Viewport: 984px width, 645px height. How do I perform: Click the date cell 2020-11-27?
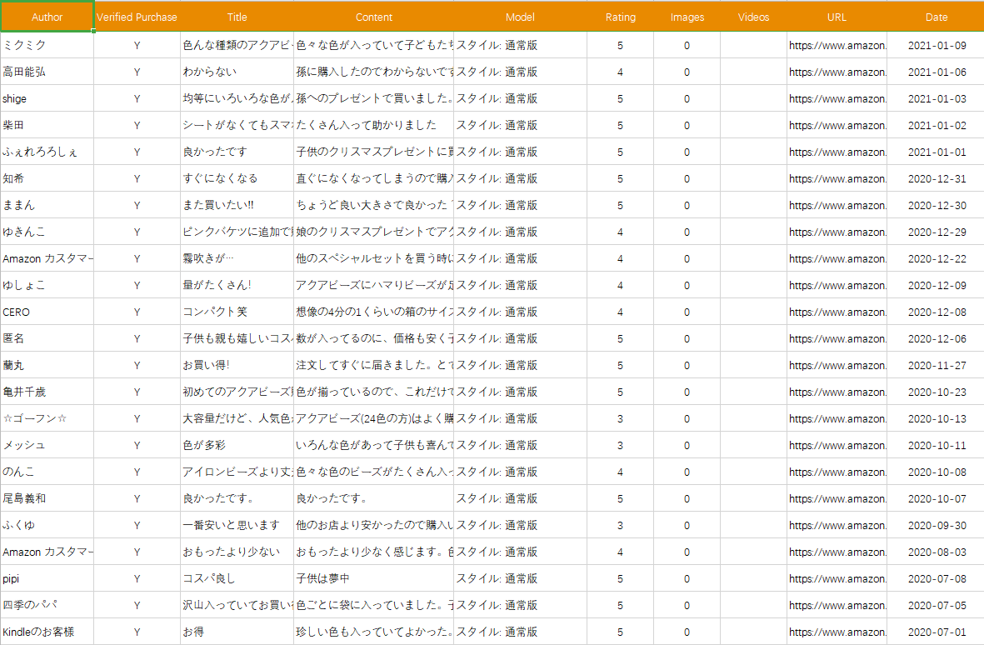pyautogui.click(x=936, y=365)
